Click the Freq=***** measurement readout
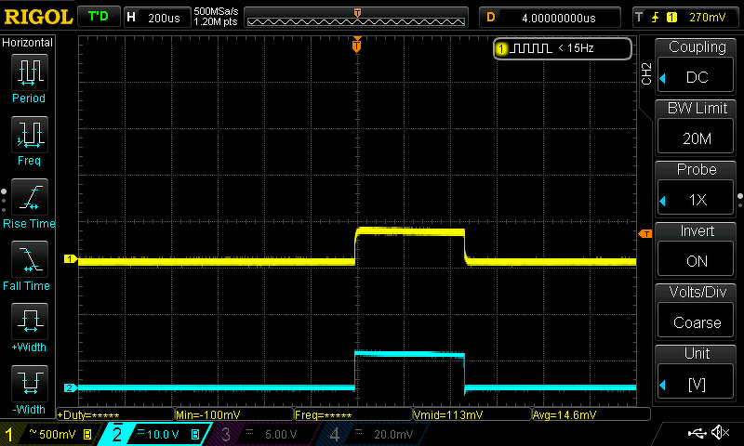The width and height of the screenshot is (744, 446). pyautogui.click(x=353, y=414)
